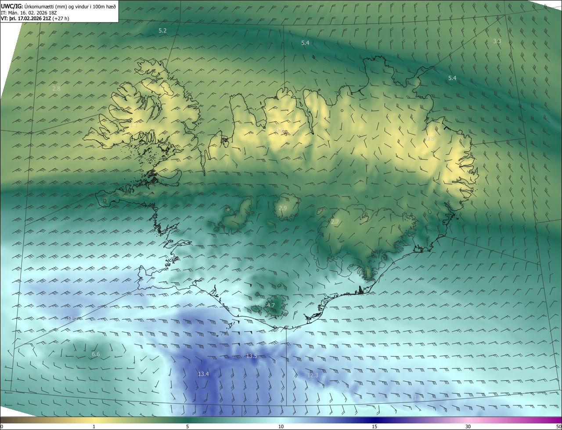This screenshot has width=562, height=430.
Task: Click the colour scale tick label '10'
Action: [281, 426]
